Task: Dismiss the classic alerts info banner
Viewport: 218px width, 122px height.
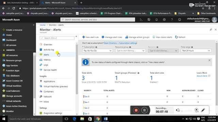Action: tap(209, 60)
